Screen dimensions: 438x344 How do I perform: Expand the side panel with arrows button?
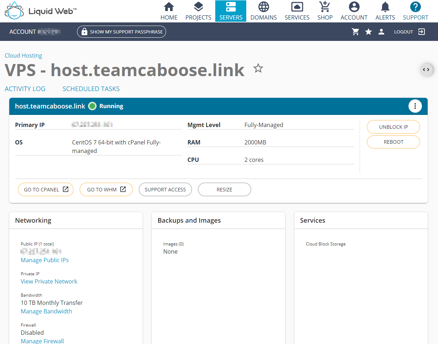coord(426,70)
